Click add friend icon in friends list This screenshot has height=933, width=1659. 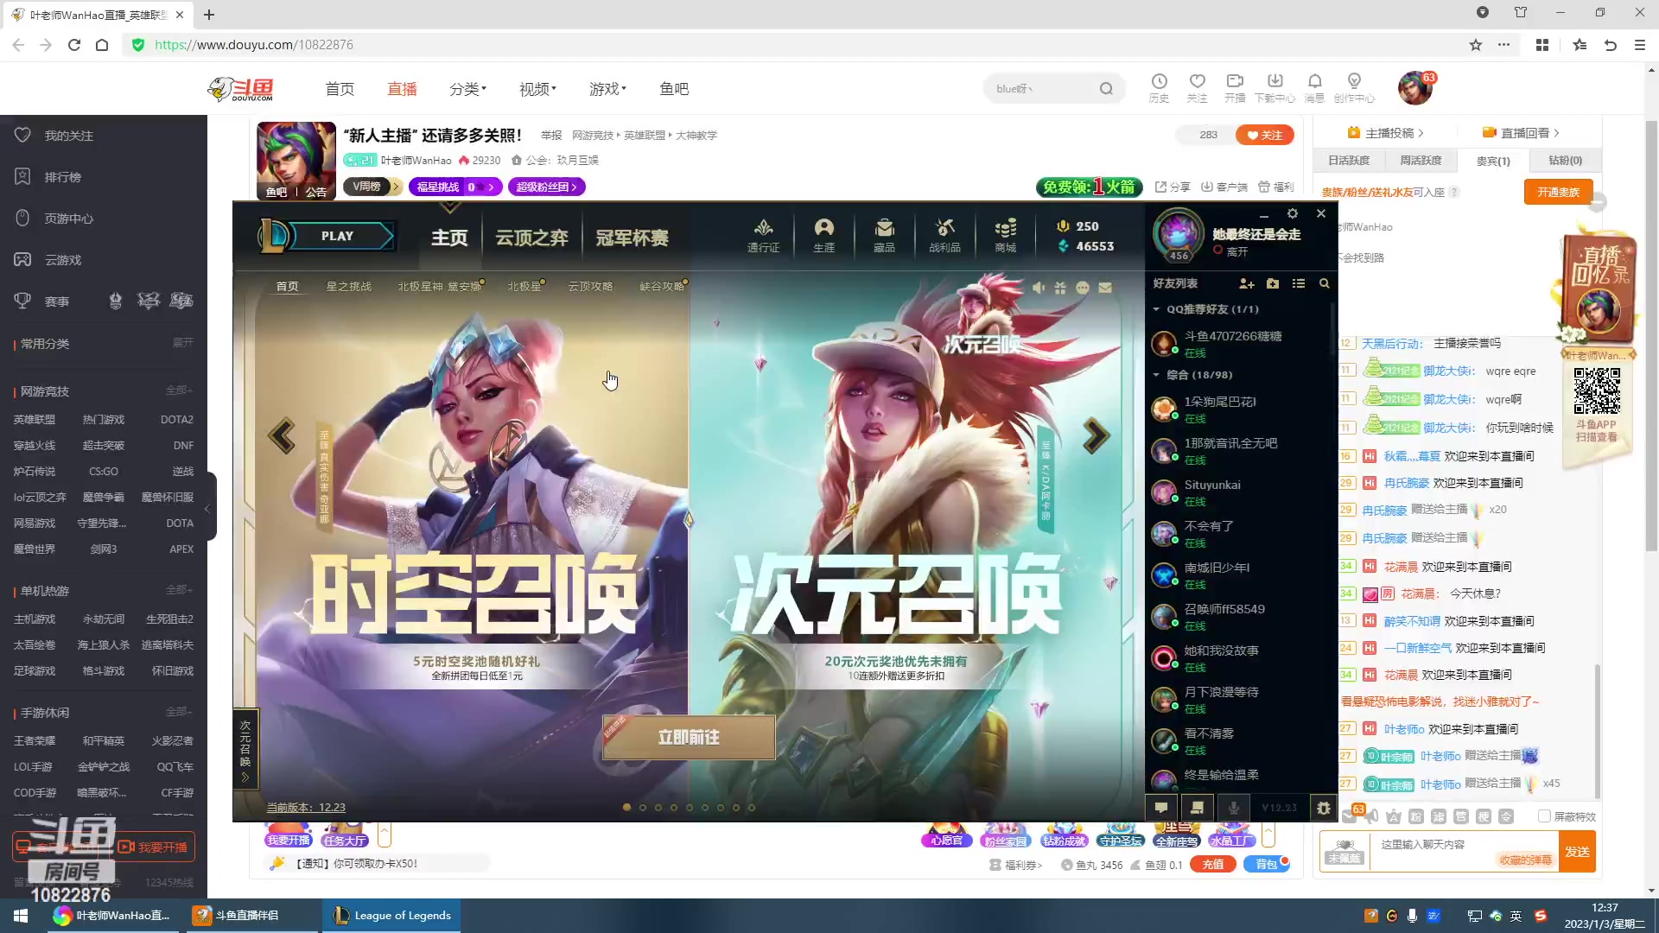click(1246, 283)
